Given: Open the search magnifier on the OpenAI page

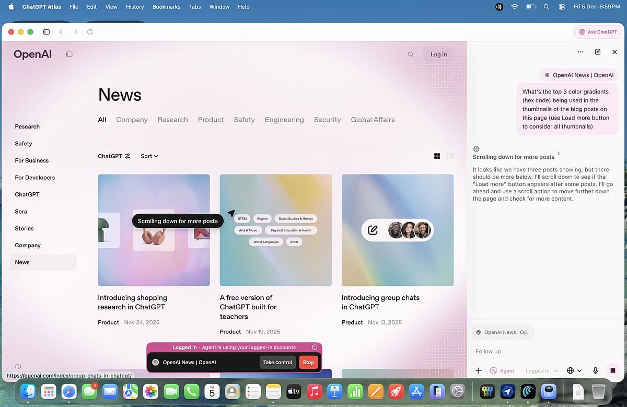Looking at the screenshot, I should 411,54.
